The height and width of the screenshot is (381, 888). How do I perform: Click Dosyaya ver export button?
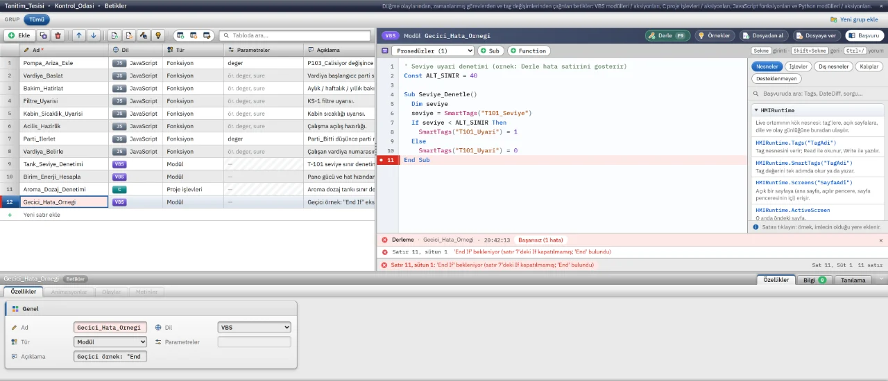[817, 35]
